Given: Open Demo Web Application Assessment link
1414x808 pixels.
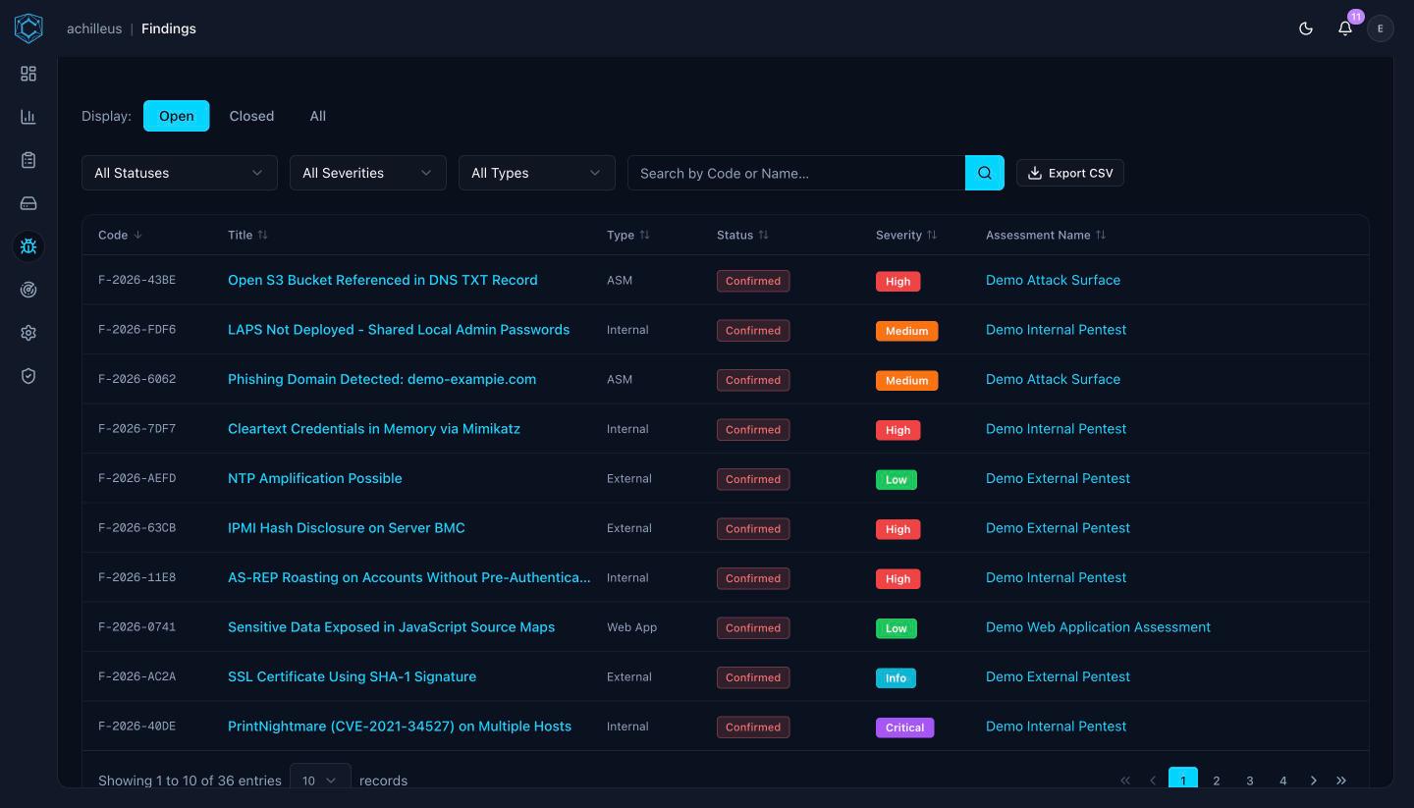Looking at the screenshot, I should click(x=1098, y=627).
